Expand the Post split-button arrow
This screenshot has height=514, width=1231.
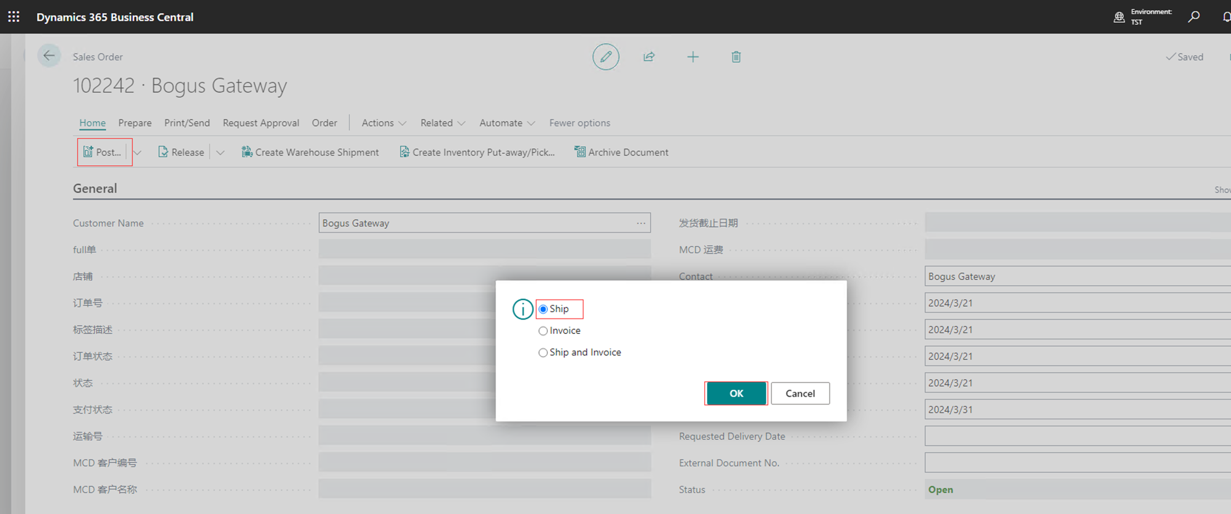(137, 152)
